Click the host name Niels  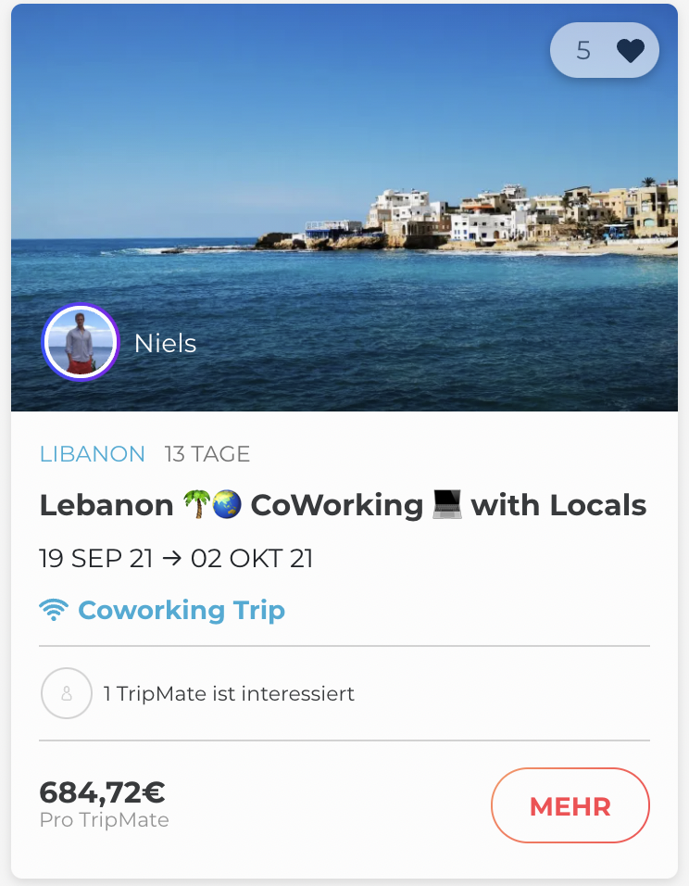point(165,344)
